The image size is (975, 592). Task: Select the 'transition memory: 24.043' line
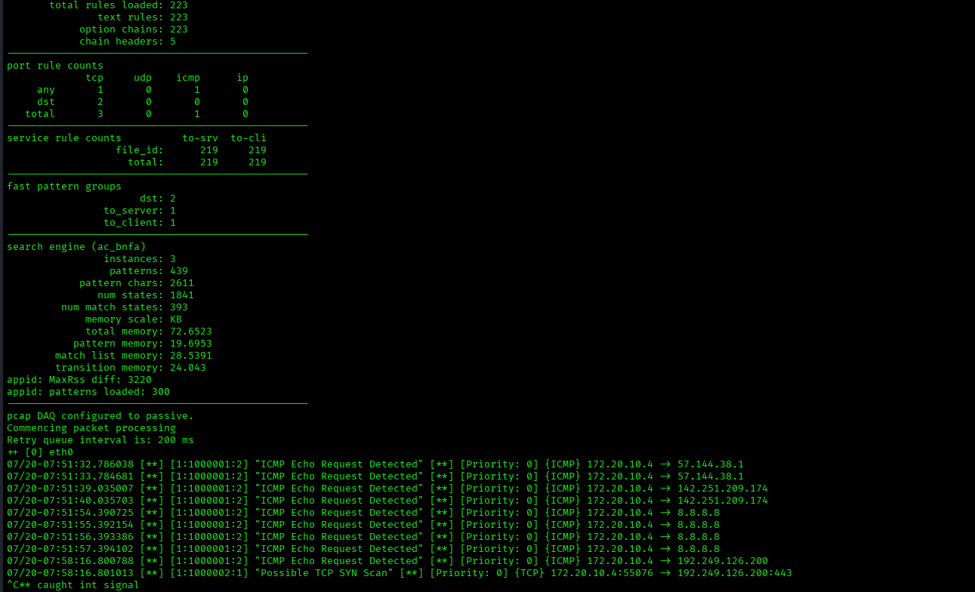coord(131,368)
